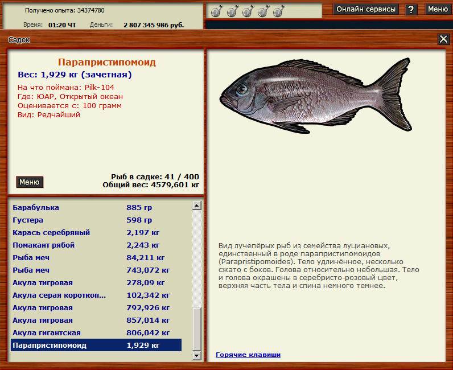Viewport: 453px width, 370px height.
Task: Select Акула тигровая 278,09 кг row
Action: pyautogui.click(x=96, y=283)
